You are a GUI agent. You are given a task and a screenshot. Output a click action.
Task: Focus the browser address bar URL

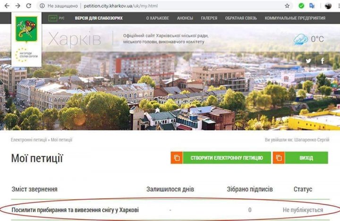click(x=121, y=6)
